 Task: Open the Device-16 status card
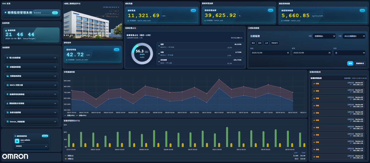338,157
